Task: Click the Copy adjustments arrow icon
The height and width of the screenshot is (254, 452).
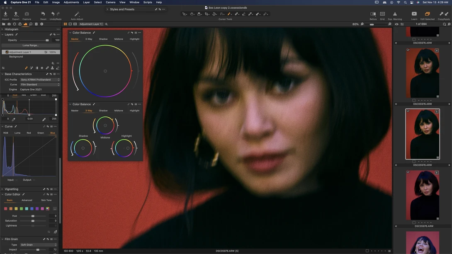Action: click(x=441, y=14)
